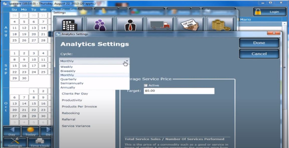Select October 22 on the calendar

coord(34,110)
